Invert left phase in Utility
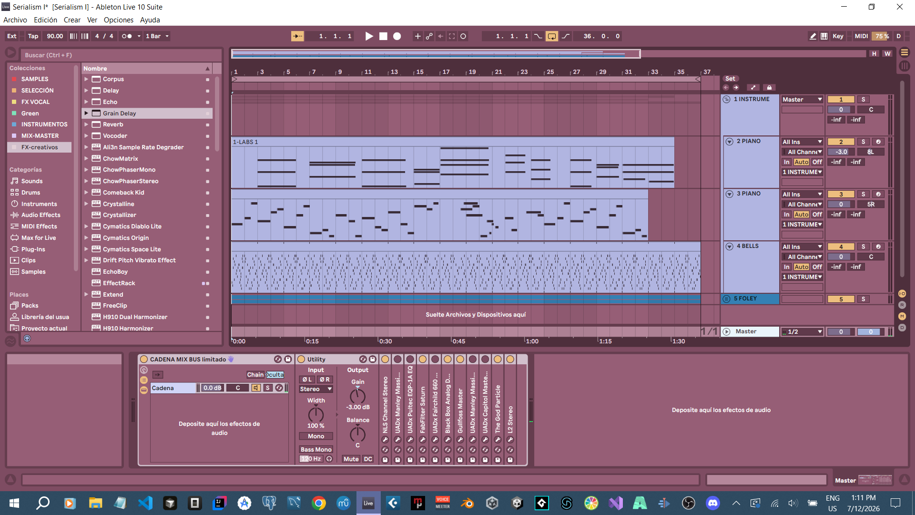This screenshot has width=915, height=515. [307, 380]
